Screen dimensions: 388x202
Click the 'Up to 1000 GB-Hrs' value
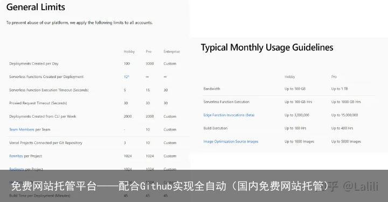click(346, 102)
